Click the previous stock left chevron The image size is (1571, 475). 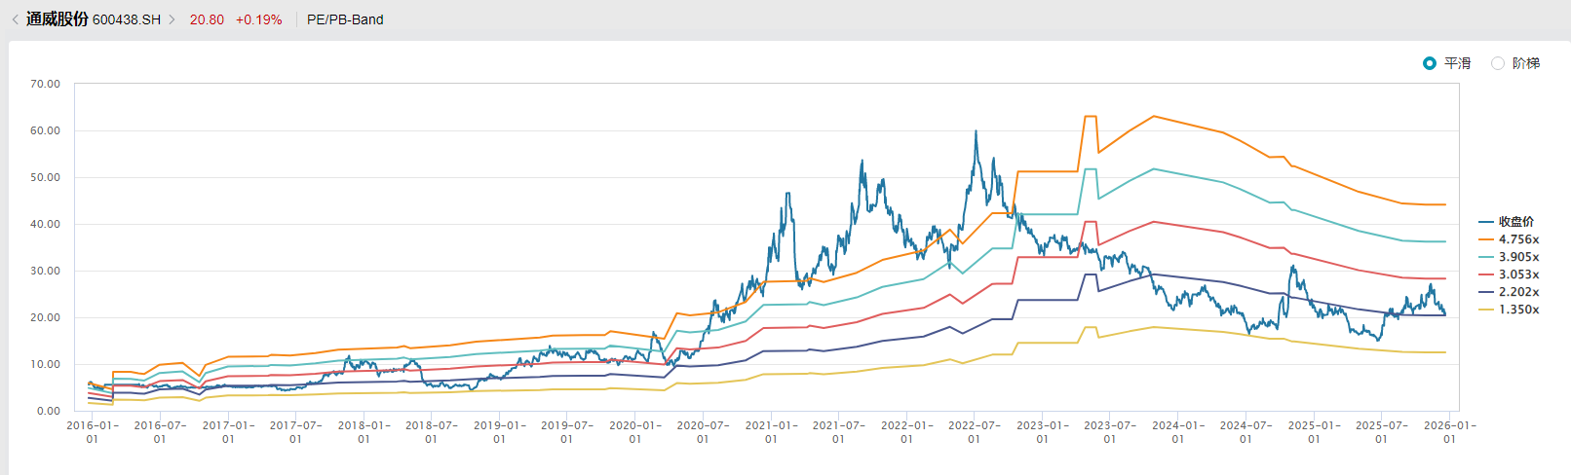coord(15,19)
